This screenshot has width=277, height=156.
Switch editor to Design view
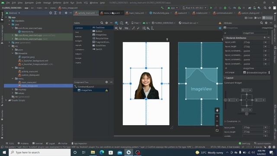coord(267,18)
